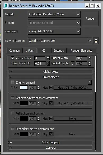
Task: Toggle the bucket height L lock button
Action: pos(73,63)
